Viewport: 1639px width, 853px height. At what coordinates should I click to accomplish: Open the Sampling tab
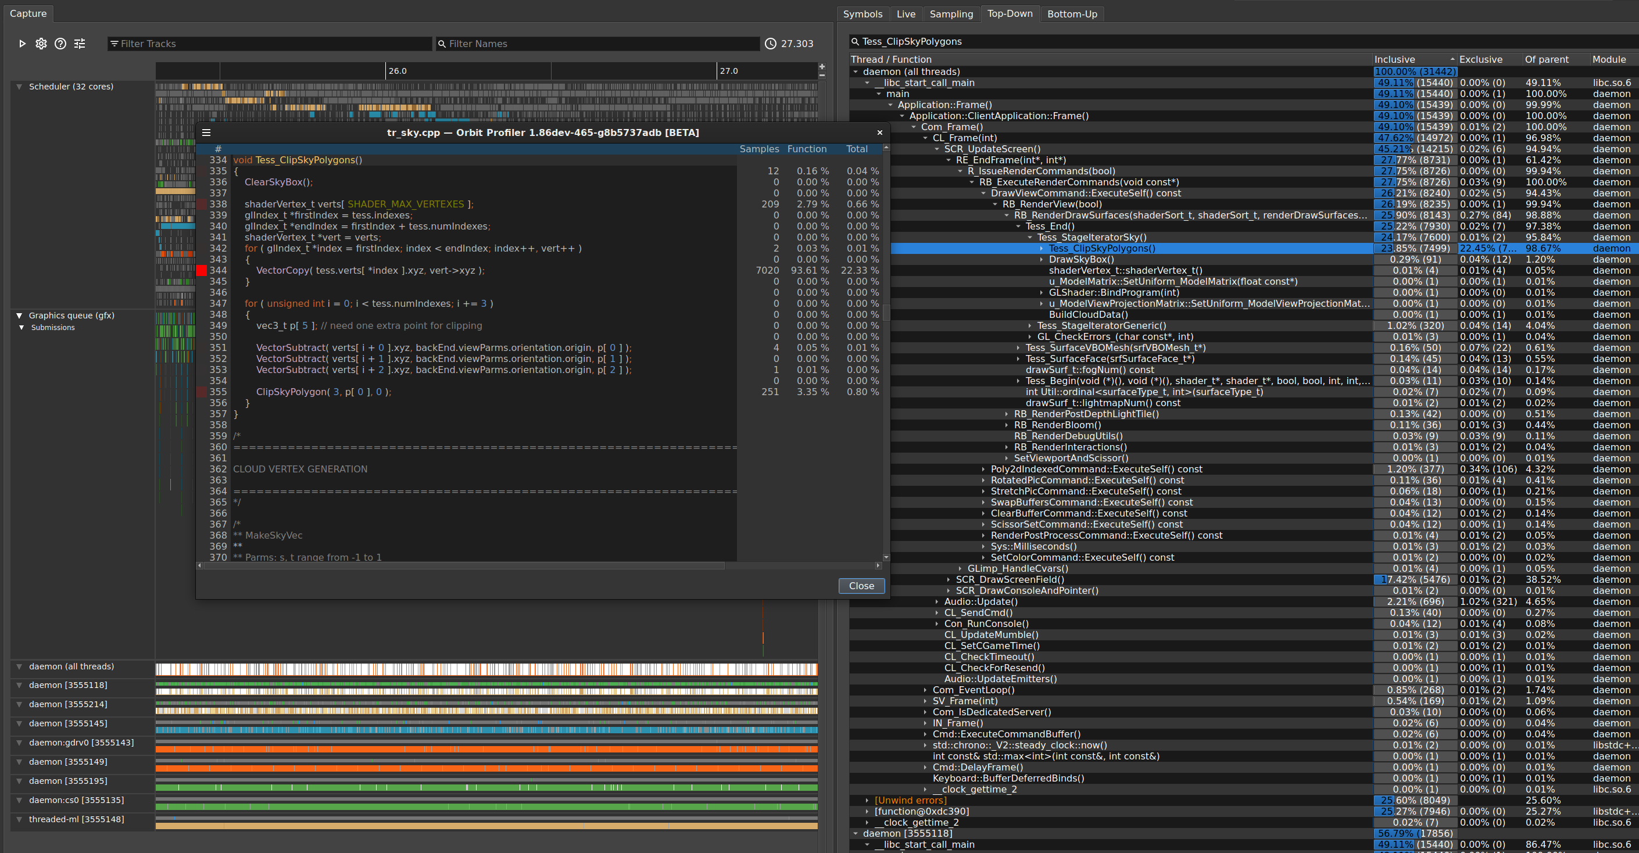click(951, 13)
